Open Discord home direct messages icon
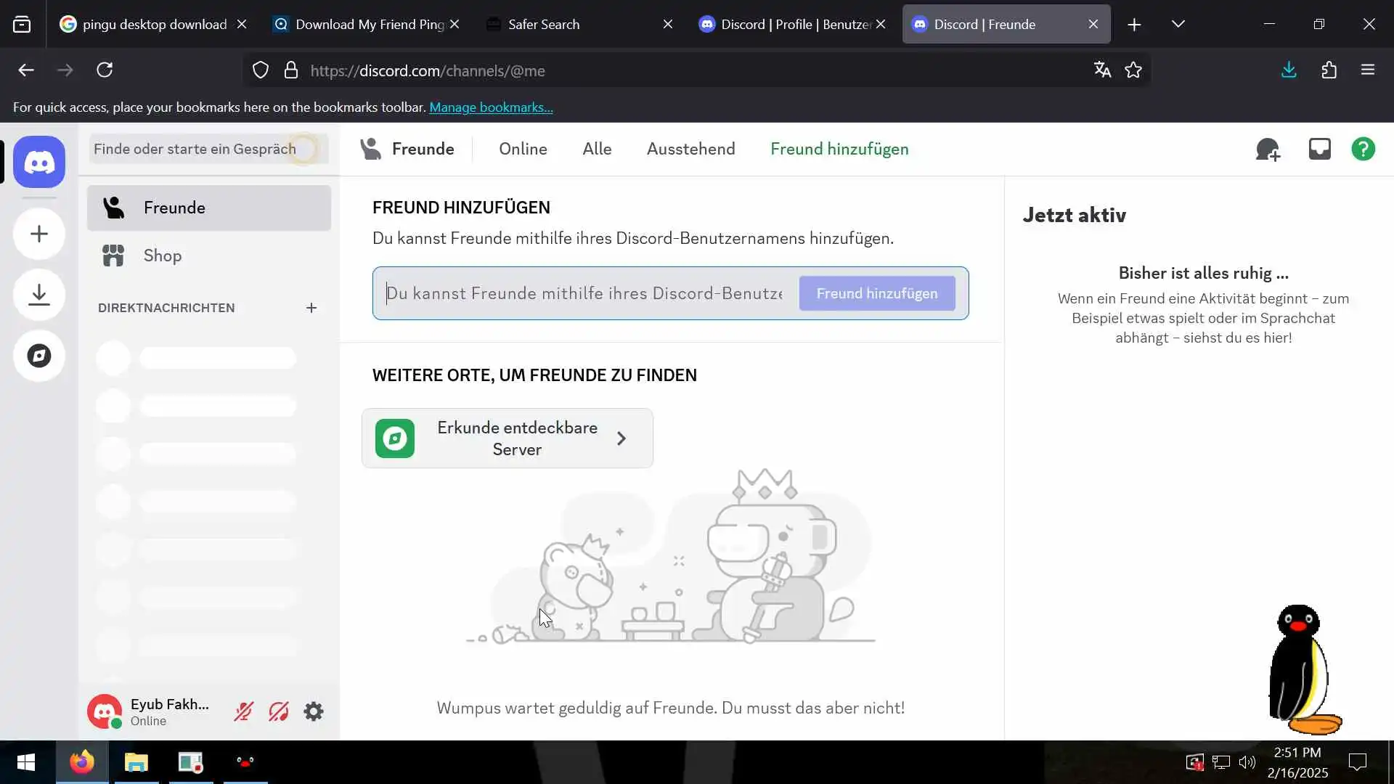 (x=39, y=162)
